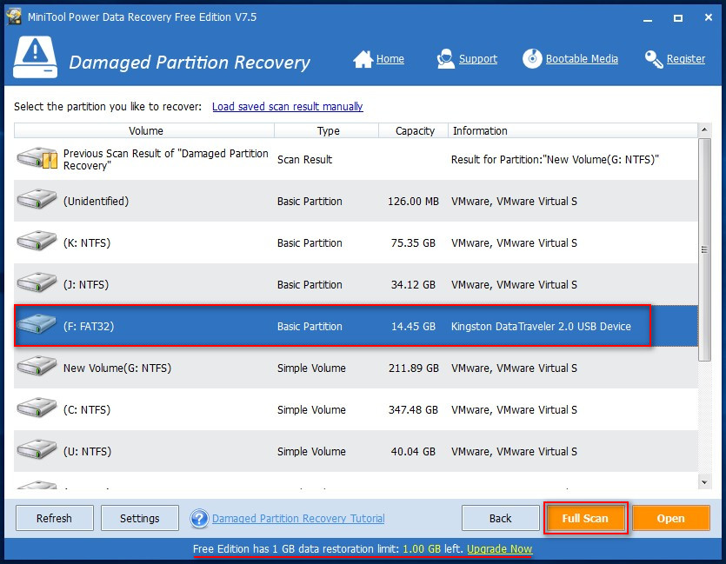
Task: Click the orange Open button
Action: pos(670,518)
